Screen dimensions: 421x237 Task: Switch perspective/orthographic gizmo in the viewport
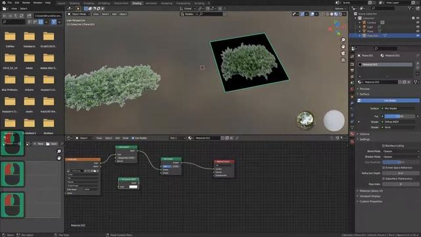(343, 60)
